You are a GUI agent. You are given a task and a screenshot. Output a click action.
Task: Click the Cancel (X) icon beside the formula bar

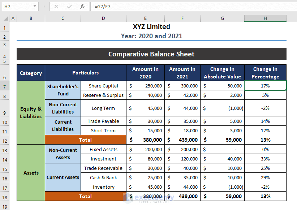(x=56, y=6)
